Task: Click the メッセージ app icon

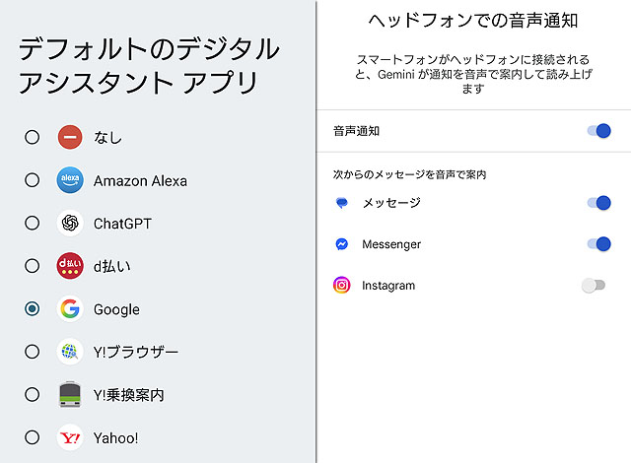Action: (342, 203)
